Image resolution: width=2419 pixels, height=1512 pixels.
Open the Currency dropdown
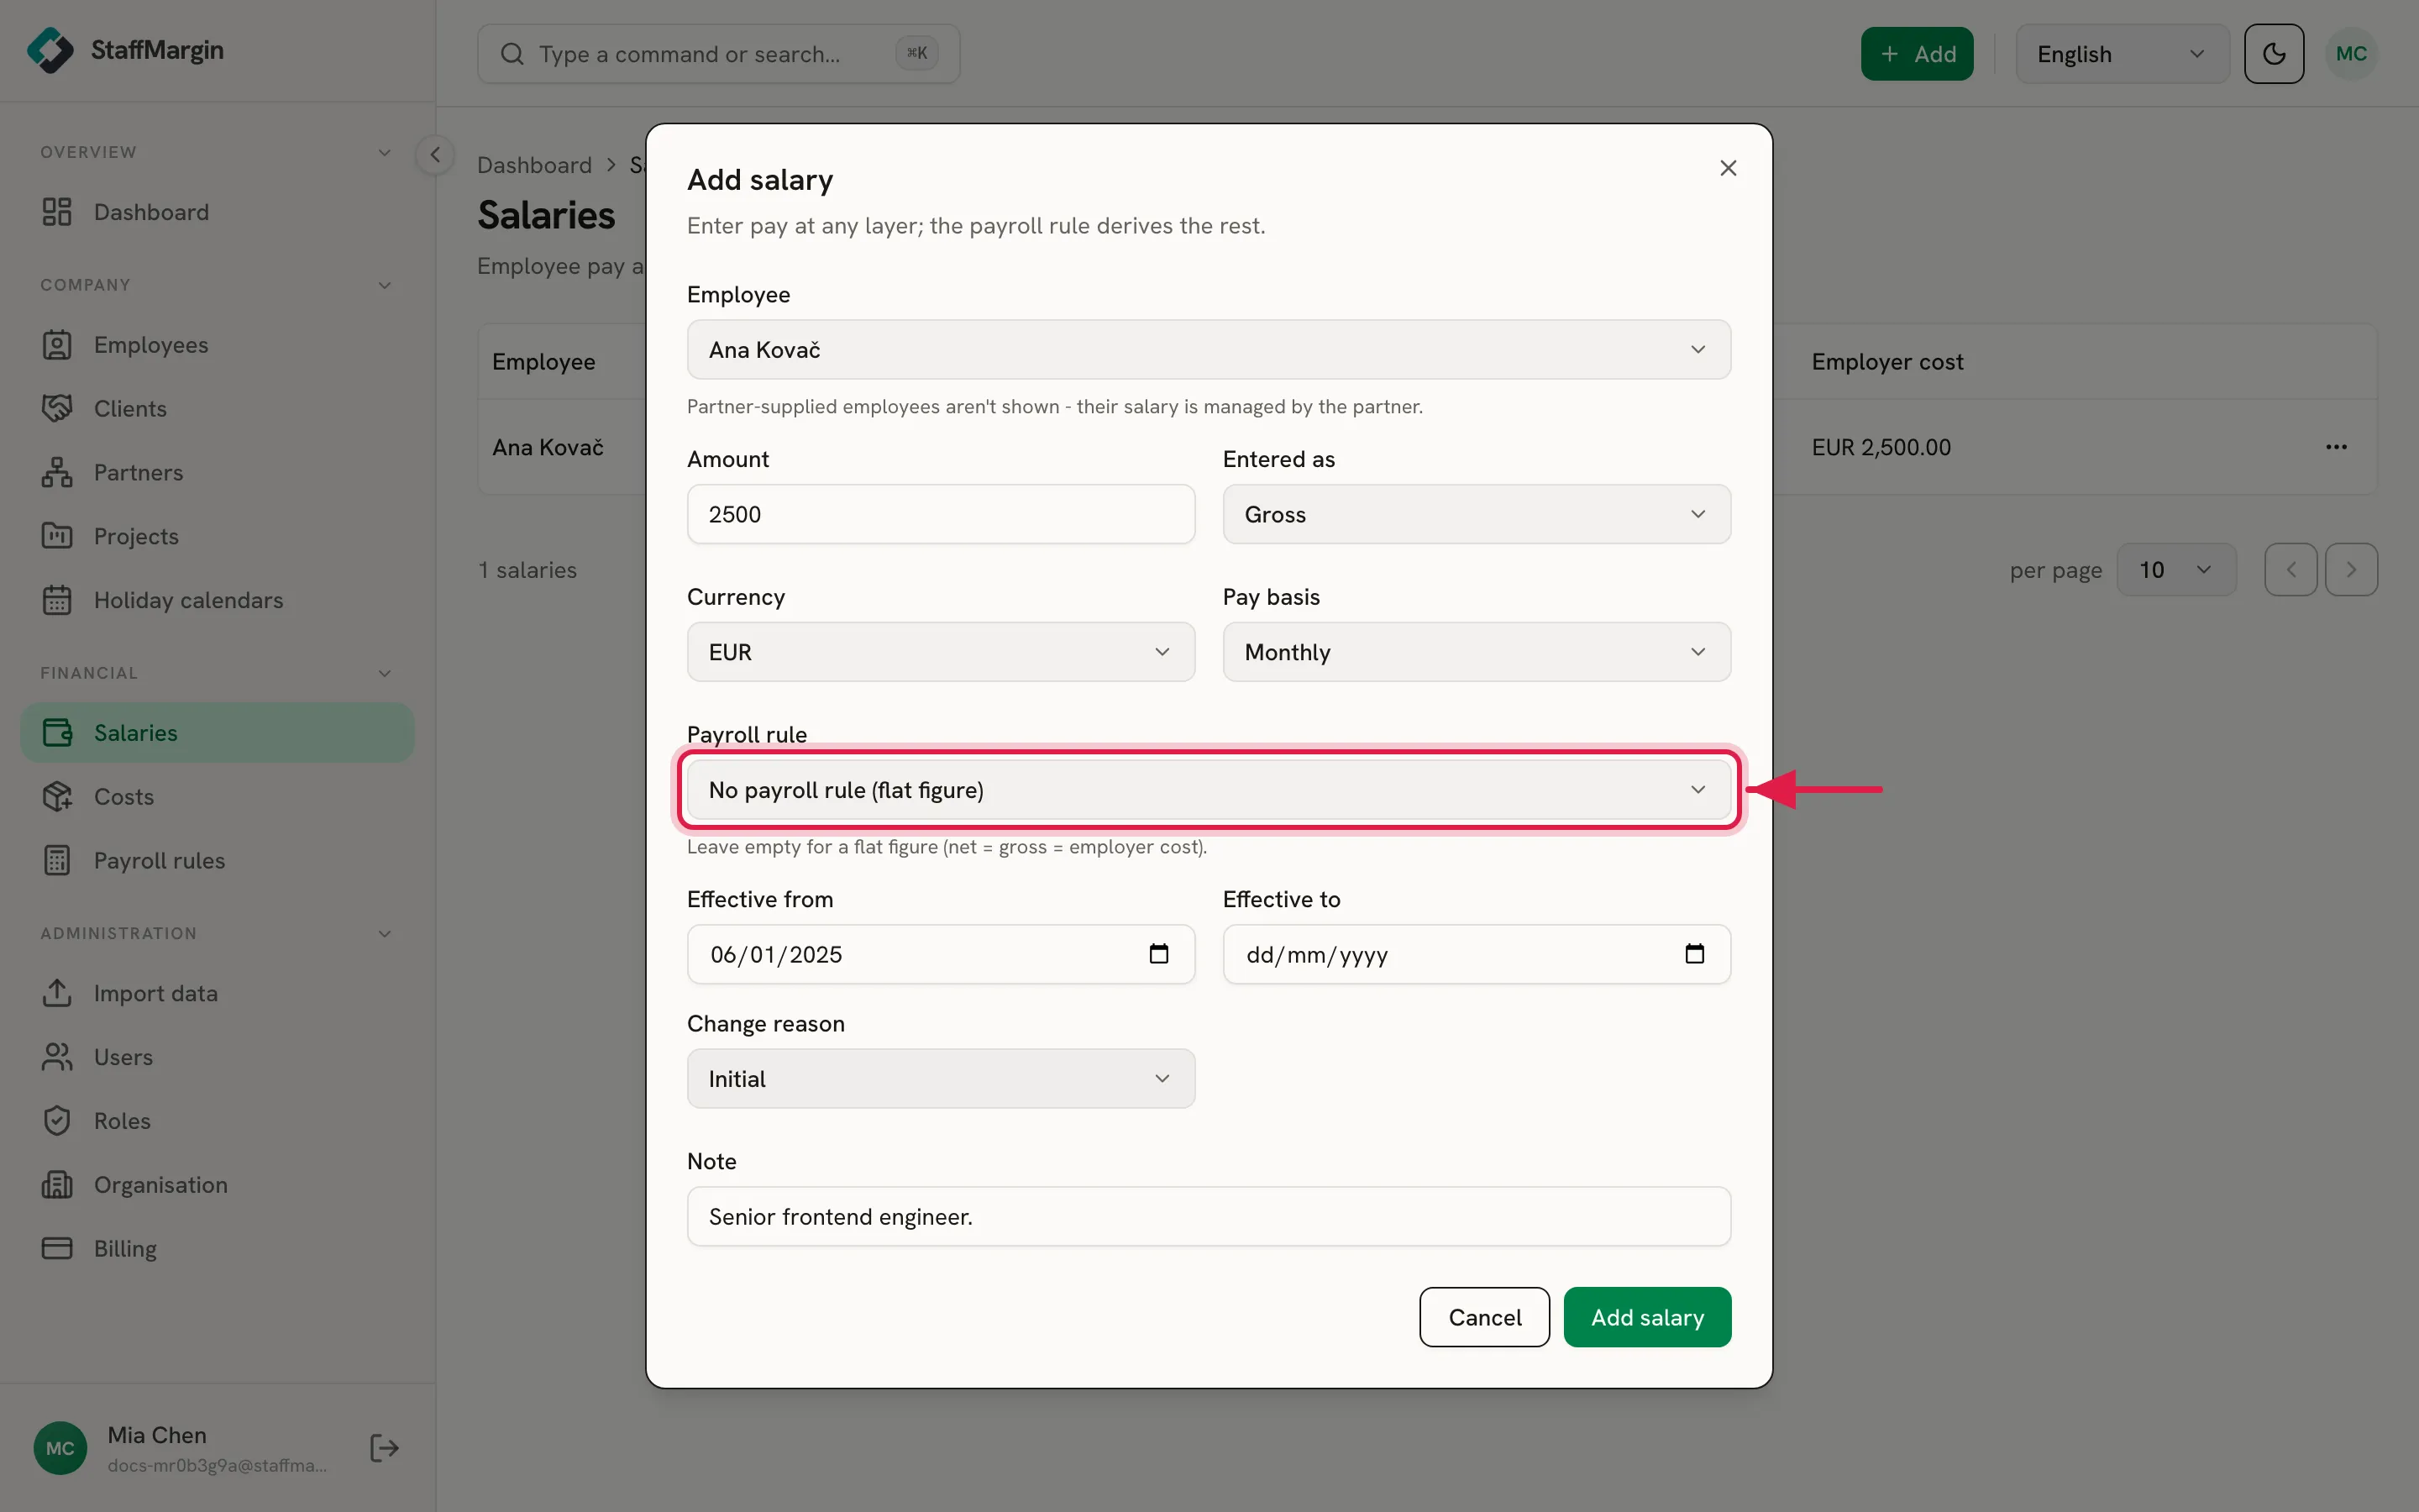click(x=941, y=652)
